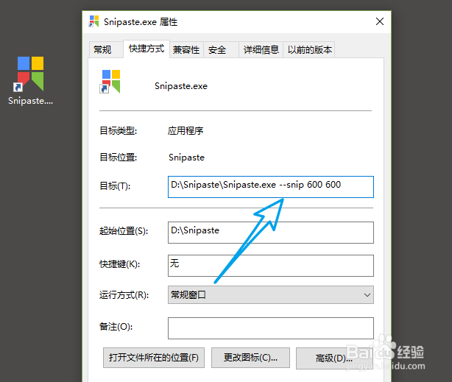Switch to the 以前的版本 tab
This screenshot has width=452, height=382.
tap(309, 49)
